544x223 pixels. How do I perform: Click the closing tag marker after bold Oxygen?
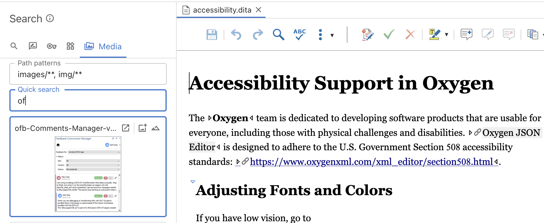point(251,118)
